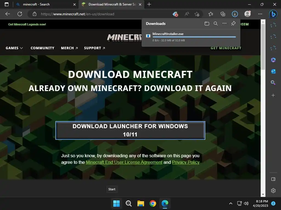Open the Minecraft End User License Agreement
This screenshot has width=281, height=210.
(124, 162)
